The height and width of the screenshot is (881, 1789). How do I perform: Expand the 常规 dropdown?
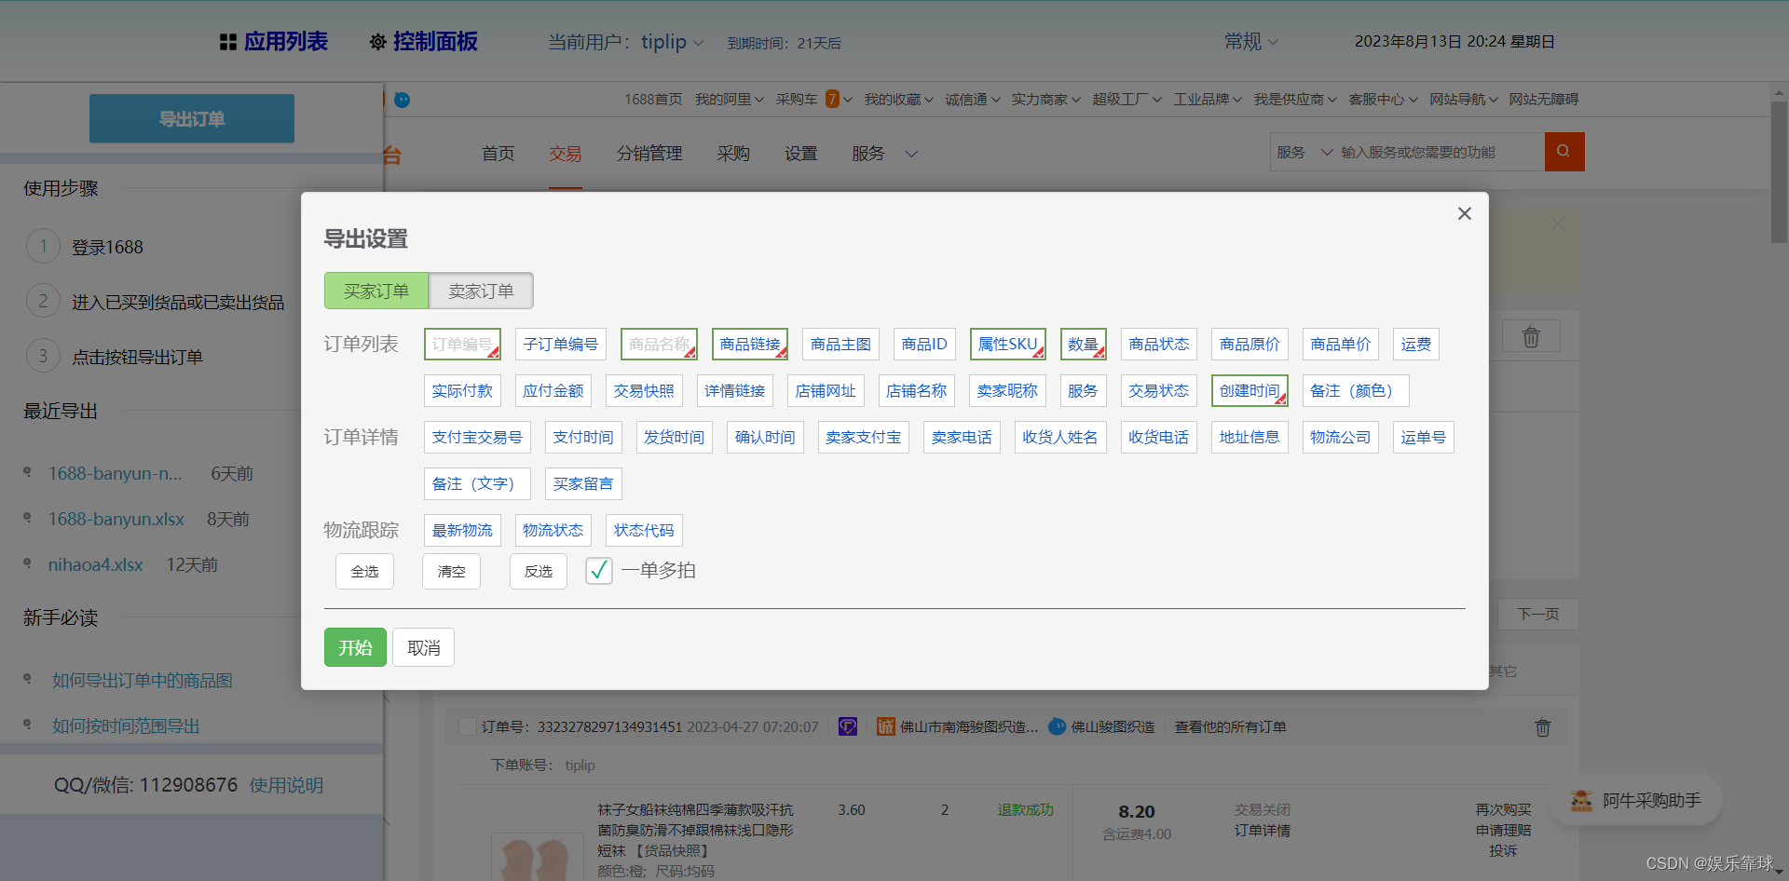pyautogui.click(x=1250, y=41)
